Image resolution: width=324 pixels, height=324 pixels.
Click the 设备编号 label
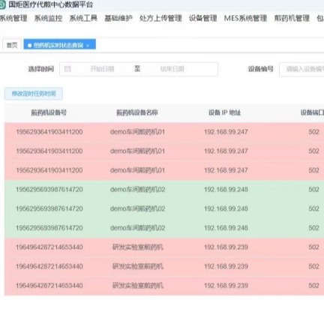coord(260,69)
